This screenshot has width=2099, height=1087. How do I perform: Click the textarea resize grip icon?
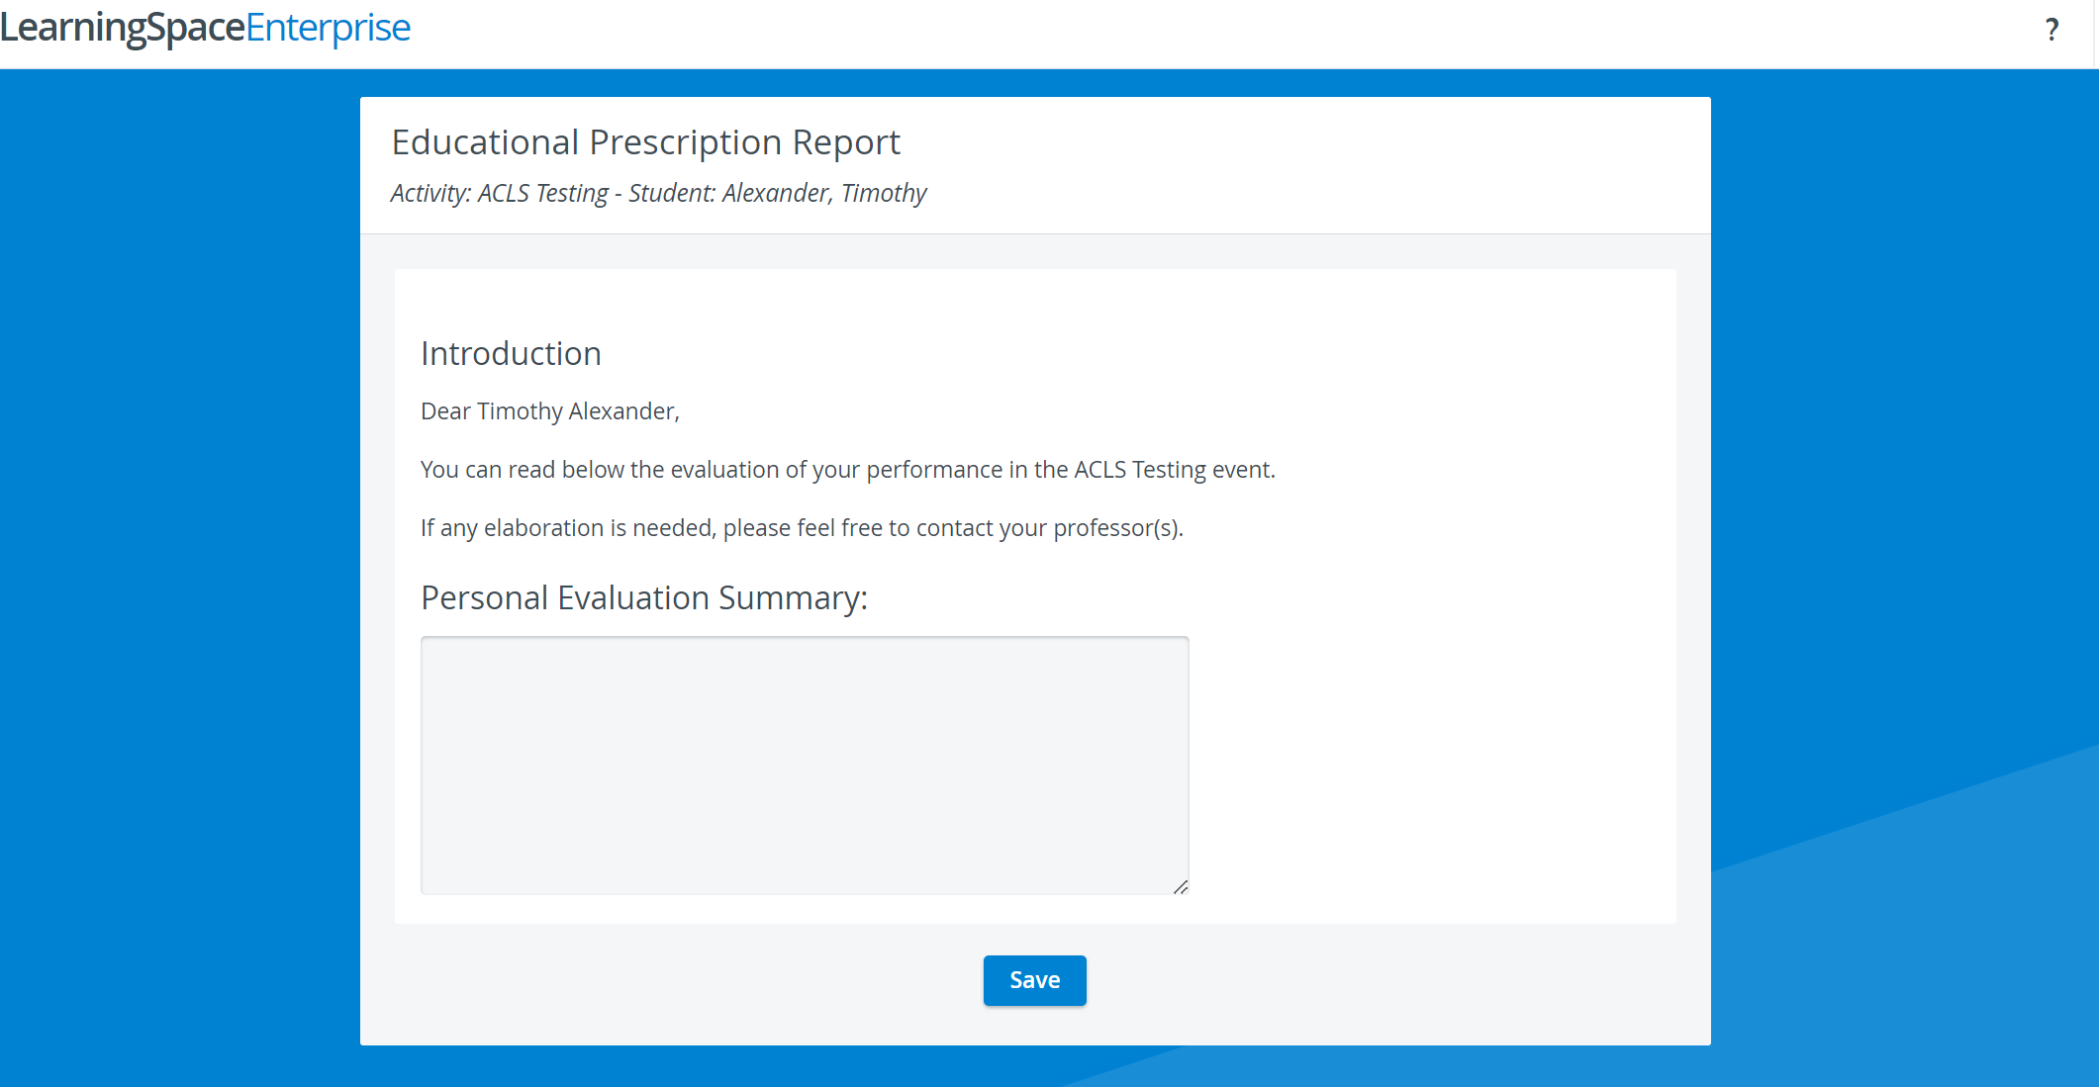(1180, 886)
